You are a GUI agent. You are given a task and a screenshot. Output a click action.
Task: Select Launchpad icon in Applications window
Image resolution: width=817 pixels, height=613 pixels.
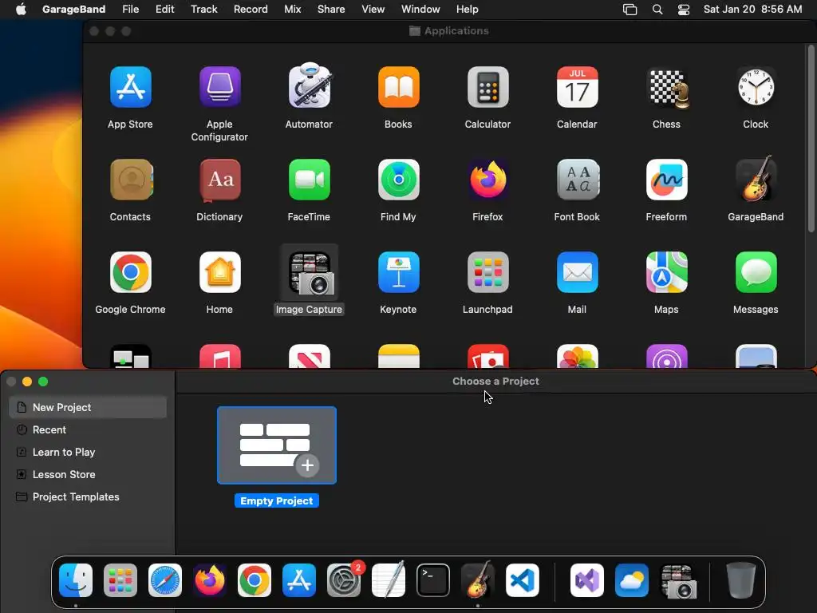click(487, 272)
